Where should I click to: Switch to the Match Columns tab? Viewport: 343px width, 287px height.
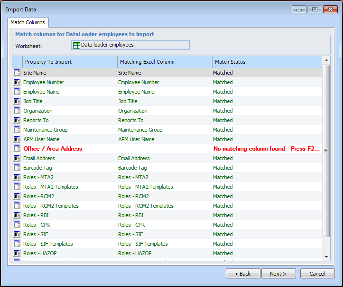pos(28,22)
